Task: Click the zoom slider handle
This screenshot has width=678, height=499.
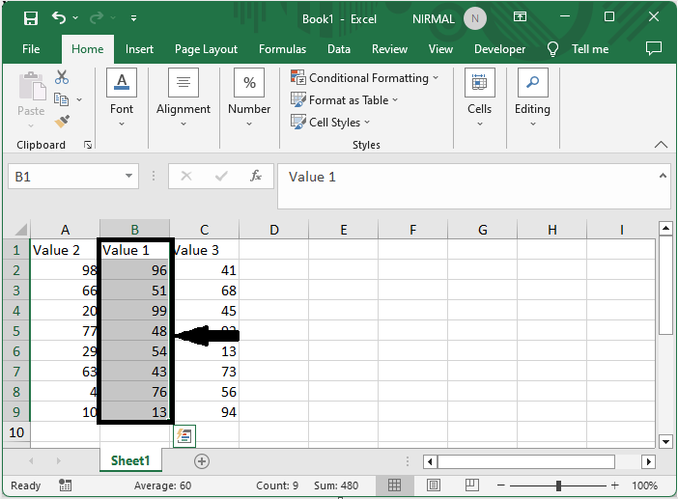Action: click(x=558, y=485)
